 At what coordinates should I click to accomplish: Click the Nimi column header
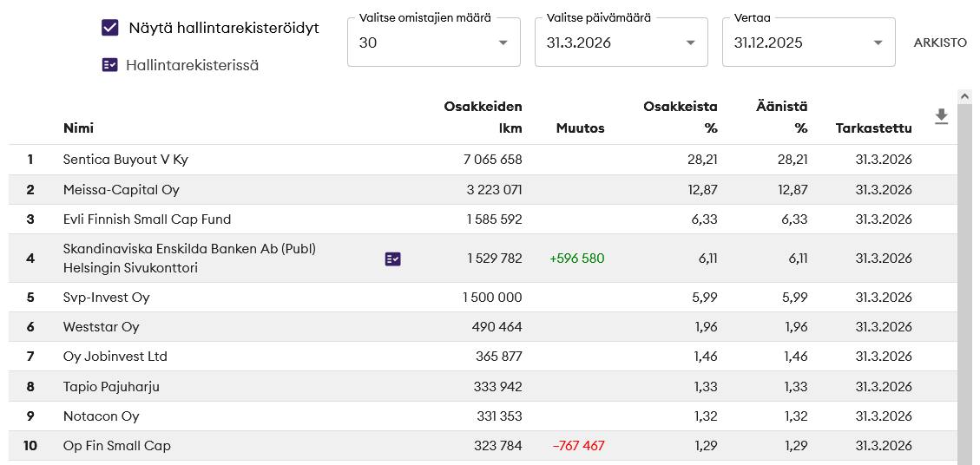(x=78, y=128)
